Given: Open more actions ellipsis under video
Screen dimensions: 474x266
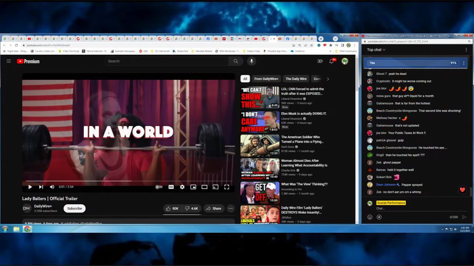Looking at the screenshot, I should [231, 208].
